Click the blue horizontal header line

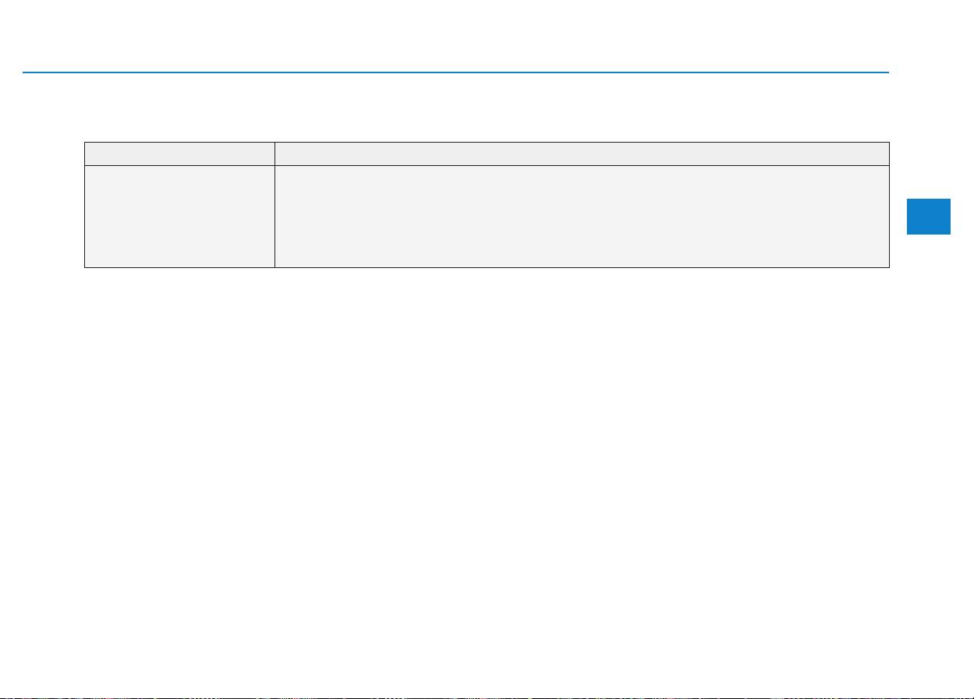click(x=455, y=72)
